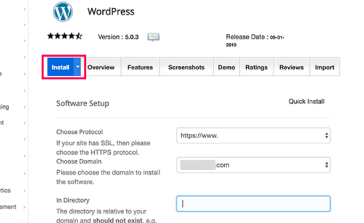Screen dimensions: 364x223
Task: Click the Software Setup heading
Action: point(83,103)
